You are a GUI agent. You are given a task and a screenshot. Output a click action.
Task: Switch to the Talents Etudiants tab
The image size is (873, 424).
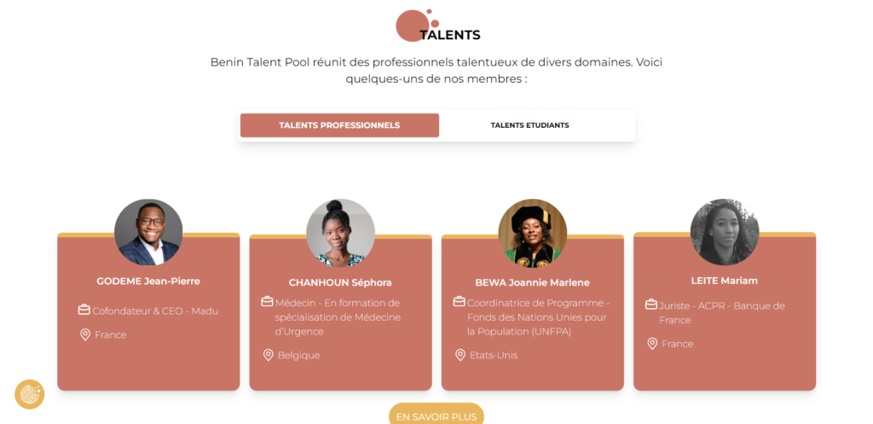pos(529,125)
